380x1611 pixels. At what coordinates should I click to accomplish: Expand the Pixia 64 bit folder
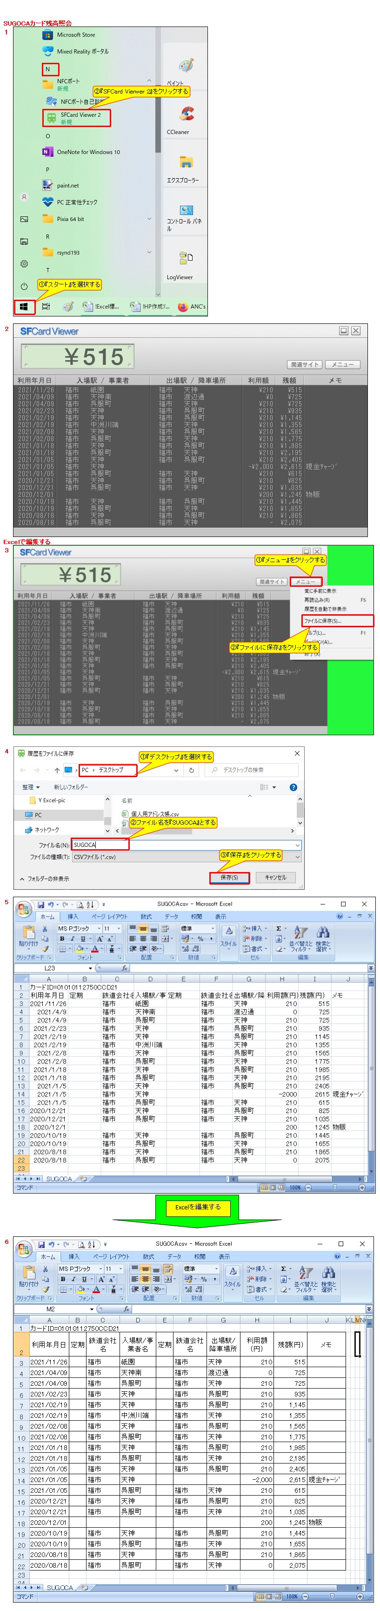pyautogui.click(x=149, y=219)
